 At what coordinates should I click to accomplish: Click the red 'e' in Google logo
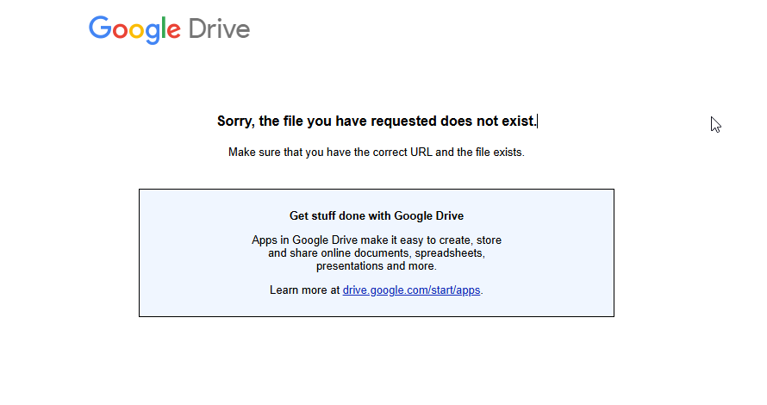point(172,31)
